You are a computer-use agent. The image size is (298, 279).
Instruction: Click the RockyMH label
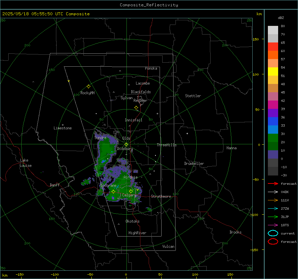(87, 93)
